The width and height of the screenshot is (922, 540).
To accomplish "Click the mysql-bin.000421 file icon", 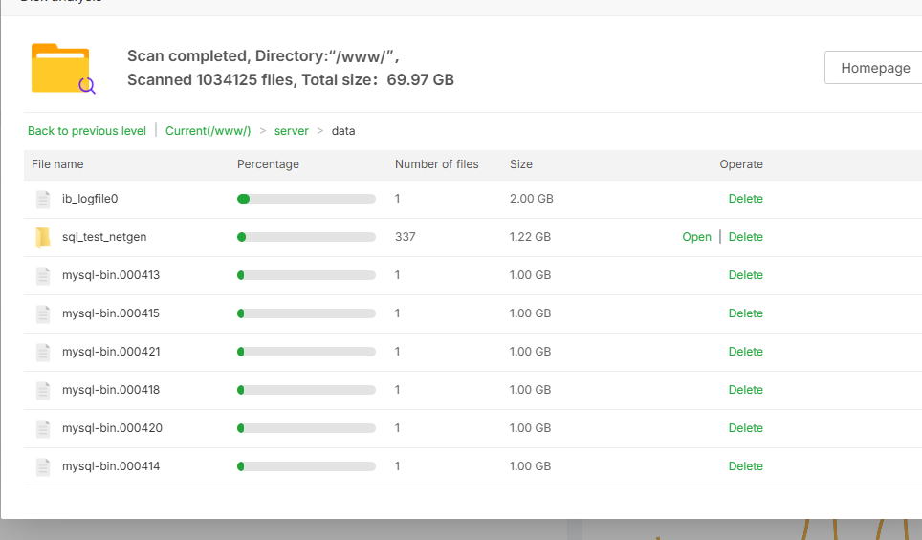I will pos(42,352).
